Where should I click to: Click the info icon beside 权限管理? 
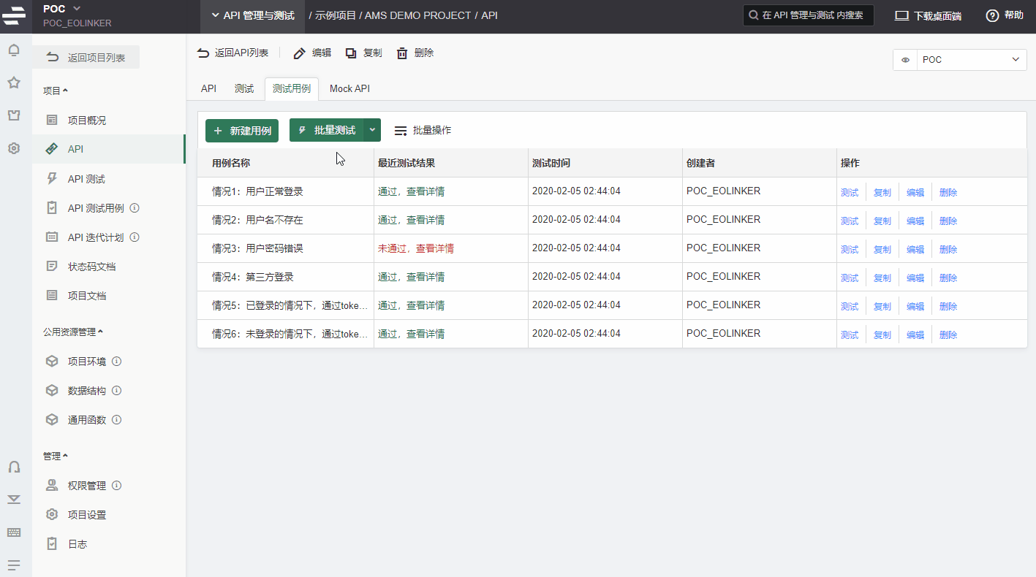pyautogui.click(x=116, y=486)
